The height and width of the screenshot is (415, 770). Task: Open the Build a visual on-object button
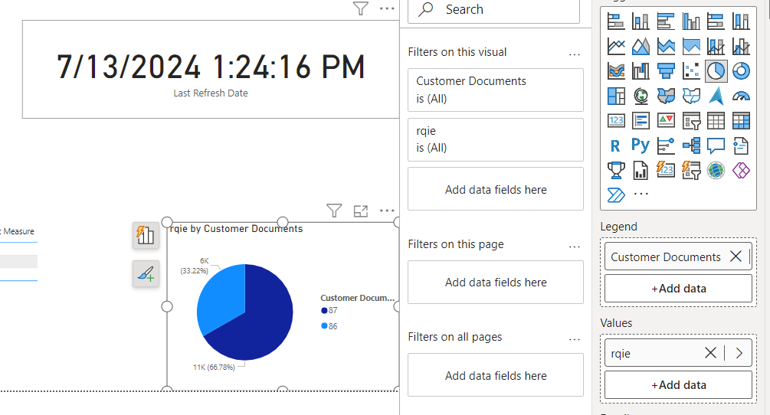146,235
